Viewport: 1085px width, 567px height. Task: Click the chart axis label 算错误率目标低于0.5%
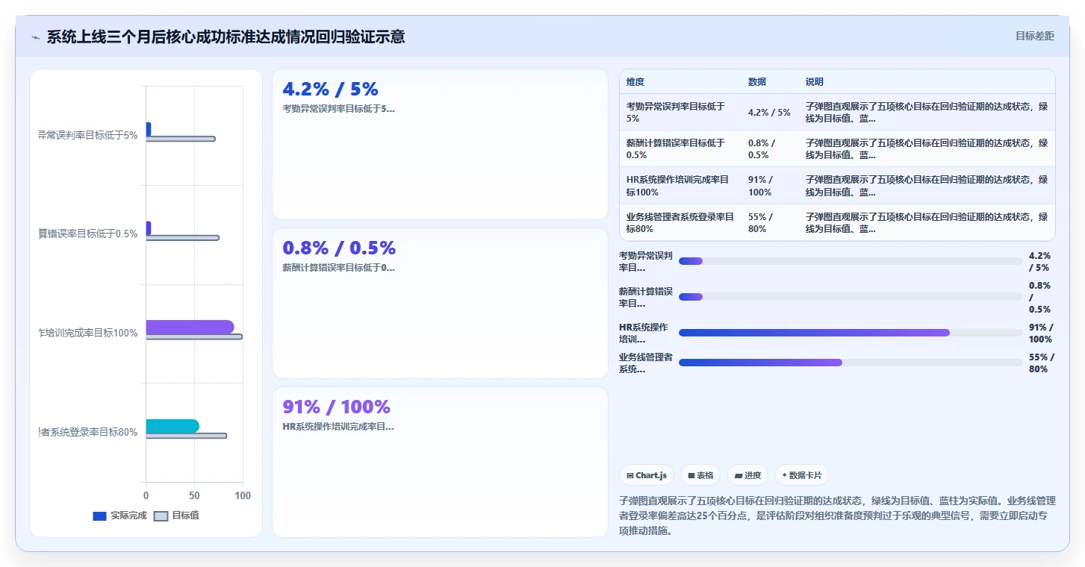(88, 234)
